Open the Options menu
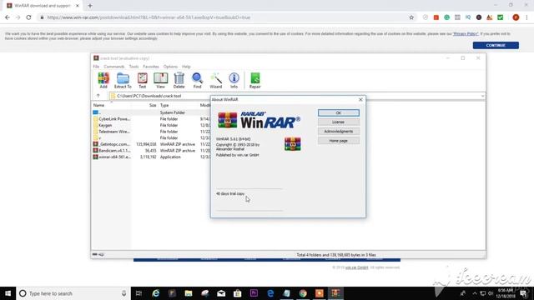 point(170,67)
